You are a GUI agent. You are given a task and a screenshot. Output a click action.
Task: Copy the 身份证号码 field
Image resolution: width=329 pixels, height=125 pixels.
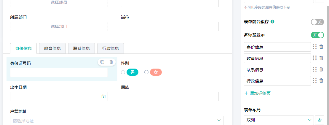point(102,62)
